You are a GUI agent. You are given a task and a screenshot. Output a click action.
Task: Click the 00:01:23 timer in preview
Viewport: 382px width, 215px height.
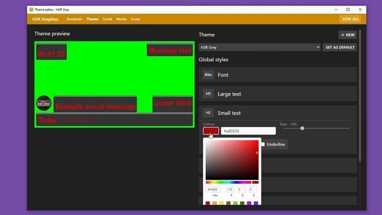(51, 52)
